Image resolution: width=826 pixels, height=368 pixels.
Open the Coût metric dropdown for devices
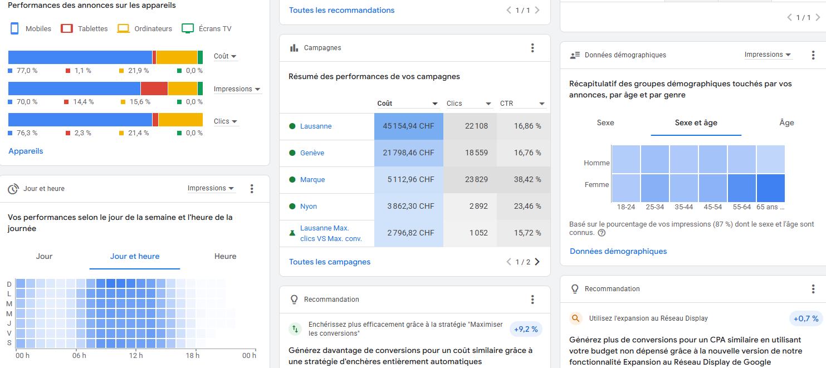226,56
